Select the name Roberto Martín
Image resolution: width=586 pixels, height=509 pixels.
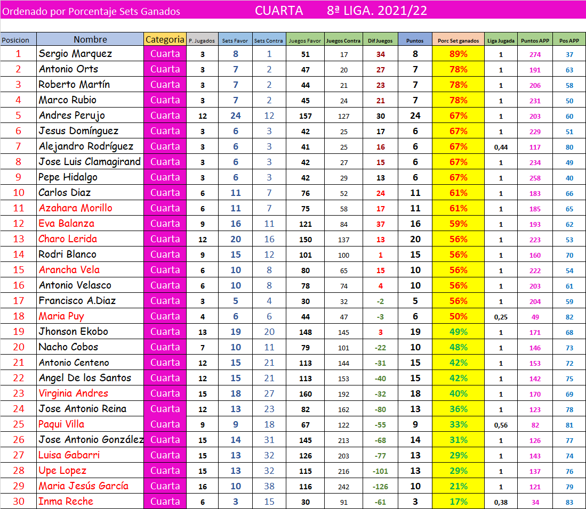[x=74, y=84]
